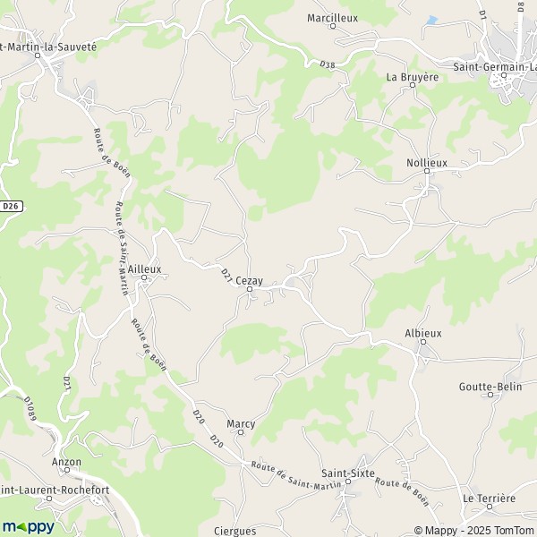The height and width of the screenshot is (537, 537).
Task: Click the Albieux location marker
Action: [x=423, y=342]
